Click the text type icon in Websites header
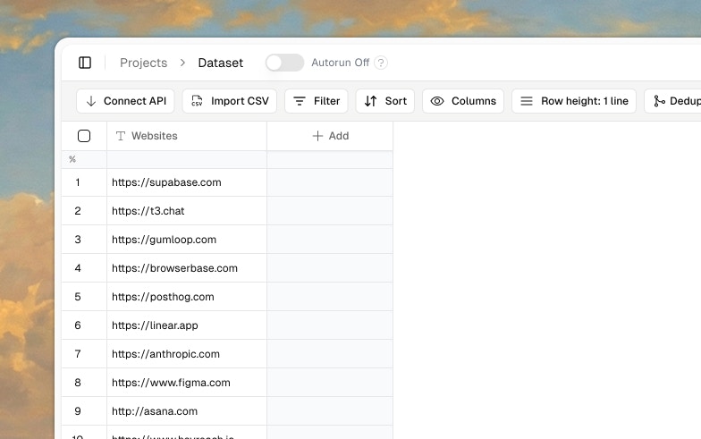Screen dimensions: 701x439 [120, 136]
